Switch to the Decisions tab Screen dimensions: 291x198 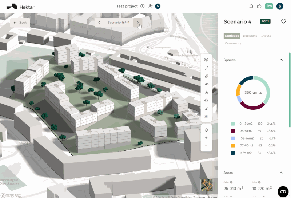pyautogui.click(x=250, y=36)
